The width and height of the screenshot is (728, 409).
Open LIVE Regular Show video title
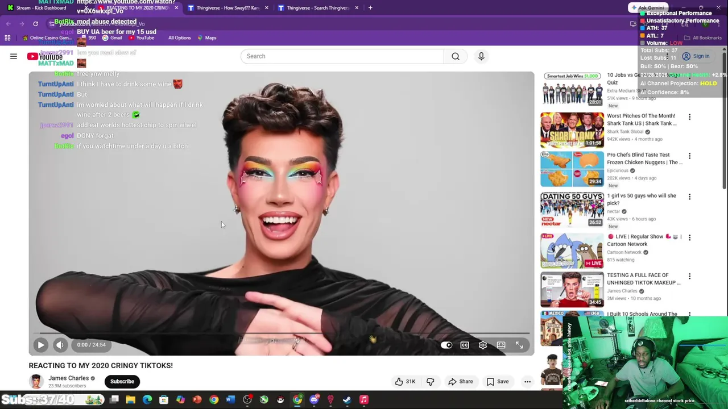(644, 240)
